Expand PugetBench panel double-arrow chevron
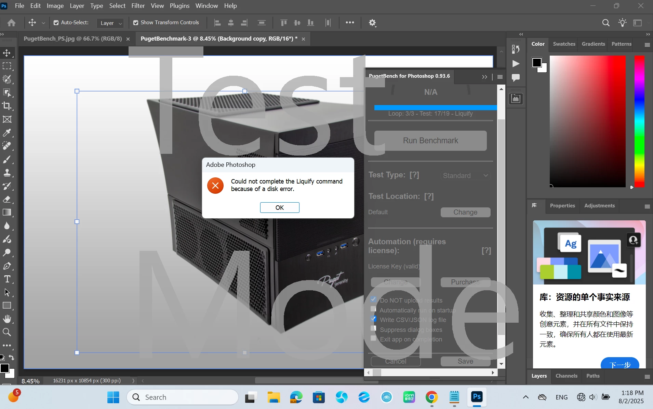 pos(484,77)
